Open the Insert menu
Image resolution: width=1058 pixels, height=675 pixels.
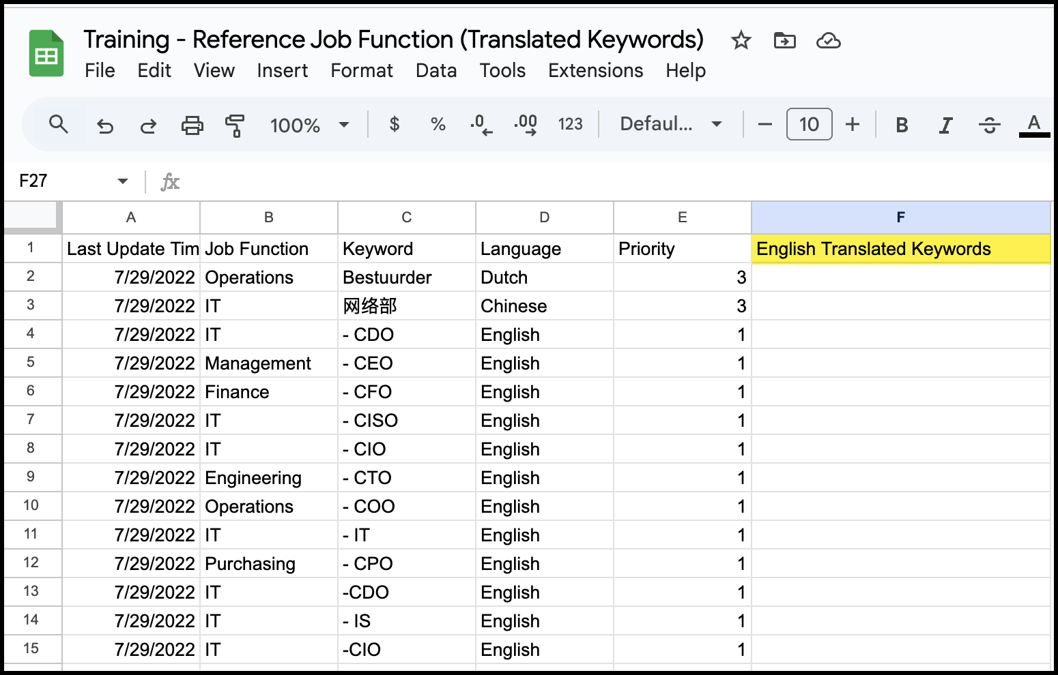click(283, 71)
